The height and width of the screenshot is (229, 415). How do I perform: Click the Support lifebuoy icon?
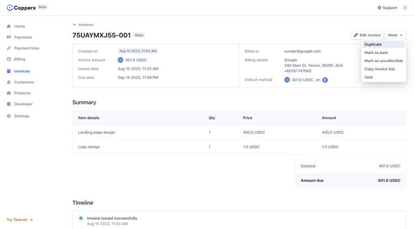[379, 8]
